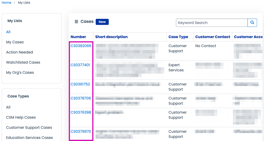This screenshot has width=264, height=141.
Task: Open case CS0361752
Action: coord(80,84)
